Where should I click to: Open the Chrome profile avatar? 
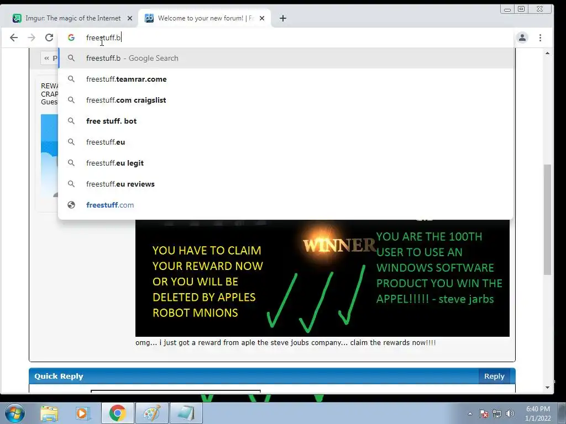pyautogui.click(x=522, y=38)
